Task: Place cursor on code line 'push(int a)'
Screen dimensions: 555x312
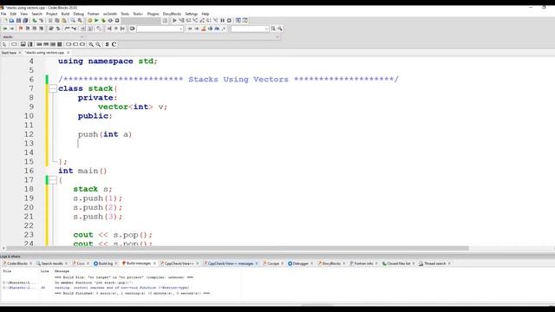Action: point(105,134)
